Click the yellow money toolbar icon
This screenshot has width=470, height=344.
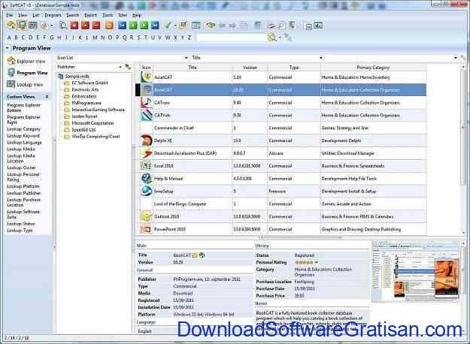click(x=211, y=25)
